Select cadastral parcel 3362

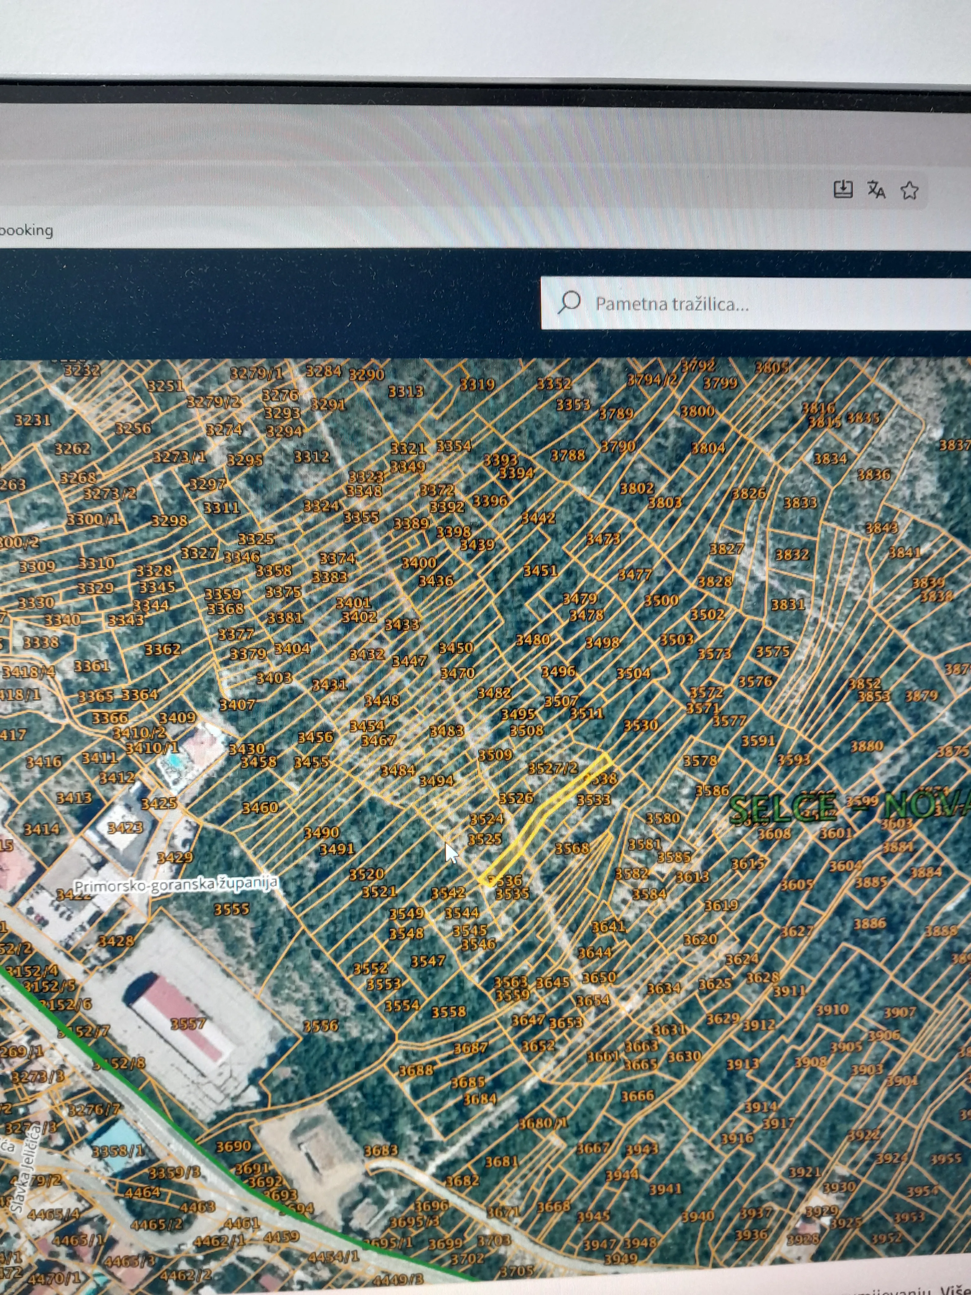[163, 649]
